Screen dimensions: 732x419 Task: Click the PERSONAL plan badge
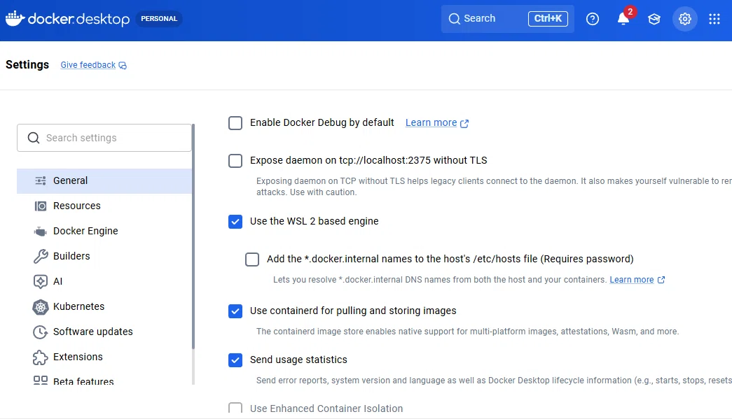(159, 19)
